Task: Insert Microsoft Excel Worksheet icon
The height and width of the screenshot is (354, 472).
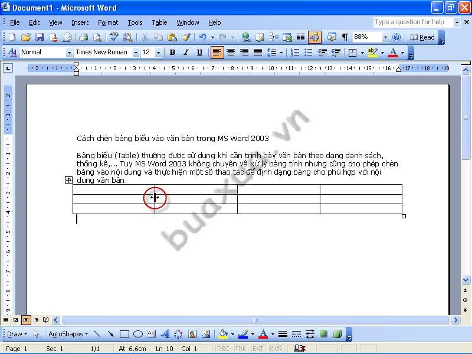Action: [x=287, y=37]
